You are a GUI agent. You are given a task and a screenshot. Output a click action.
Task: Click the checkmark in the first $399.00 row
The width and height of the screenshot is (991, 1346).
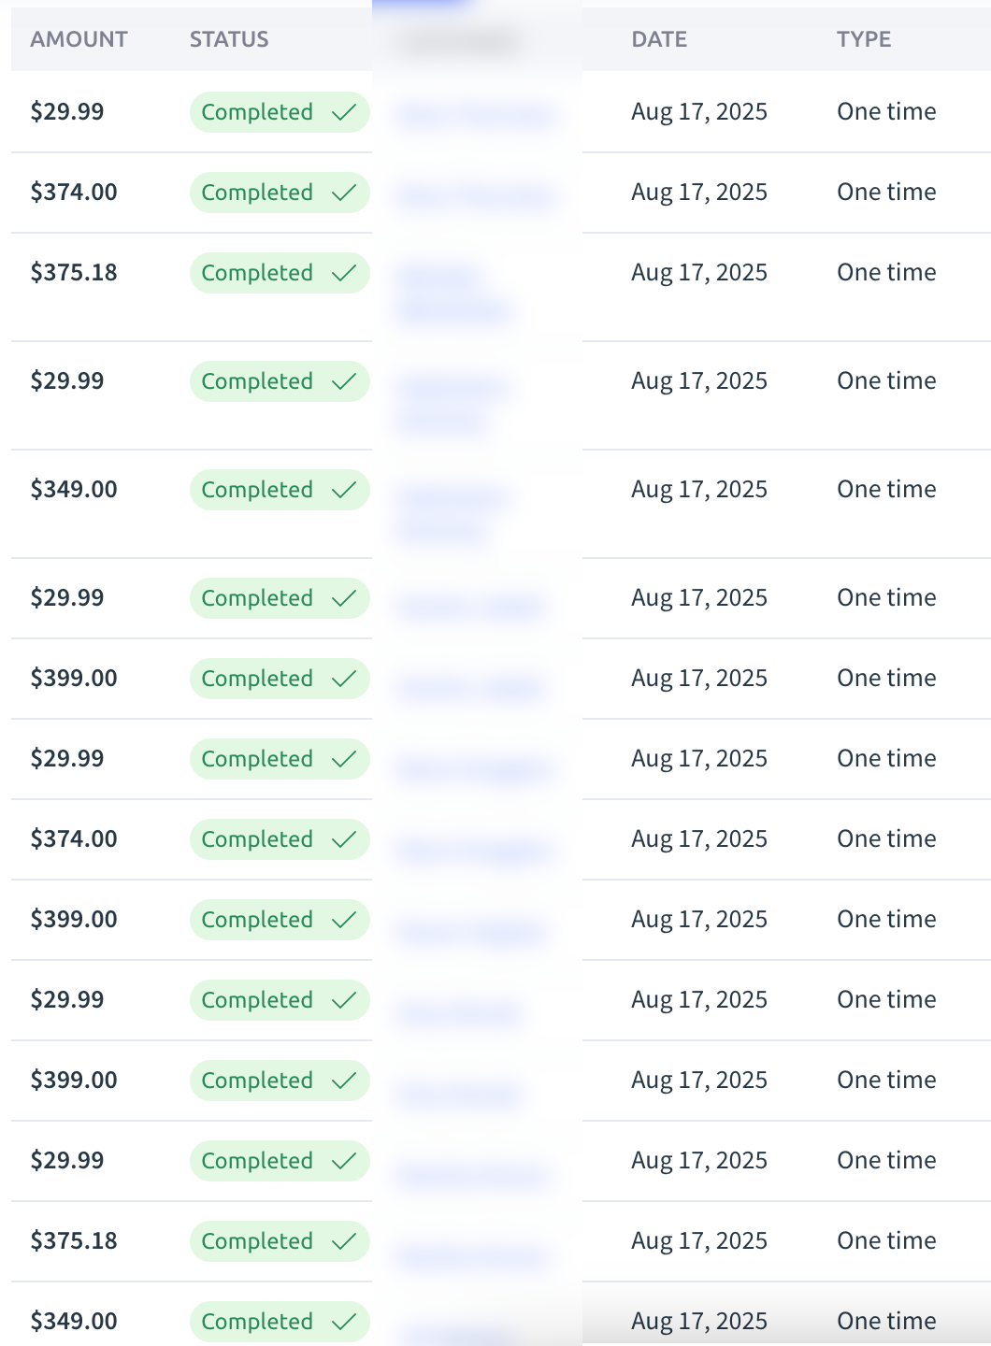click(344, 679)
